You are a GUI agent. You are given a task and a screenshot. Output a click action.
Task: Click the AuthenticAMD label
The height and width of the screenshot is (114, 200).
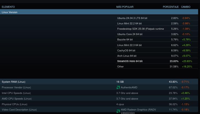click(129, 87)
